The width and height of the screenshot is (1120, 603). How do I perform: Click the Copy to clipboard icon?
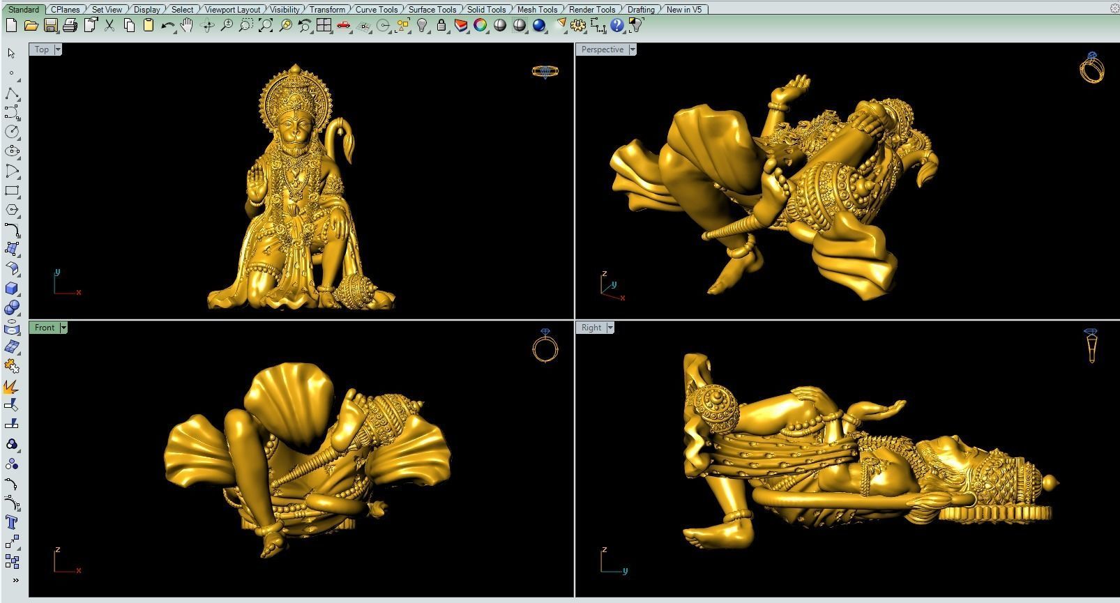point(128,25)
